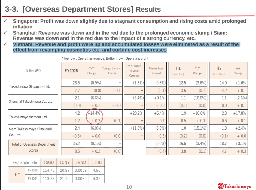The image size is (256, 190).
Task: Click the 1SGD currency header
Action: click(49, 162)
